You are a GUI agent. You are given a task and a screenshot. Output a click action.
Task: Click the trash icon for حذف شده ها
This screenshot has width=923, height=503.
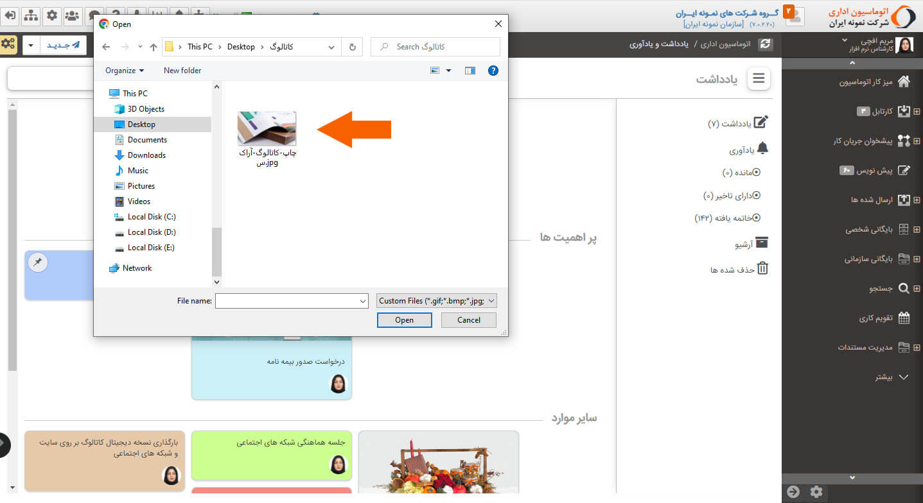click(762, 269)
